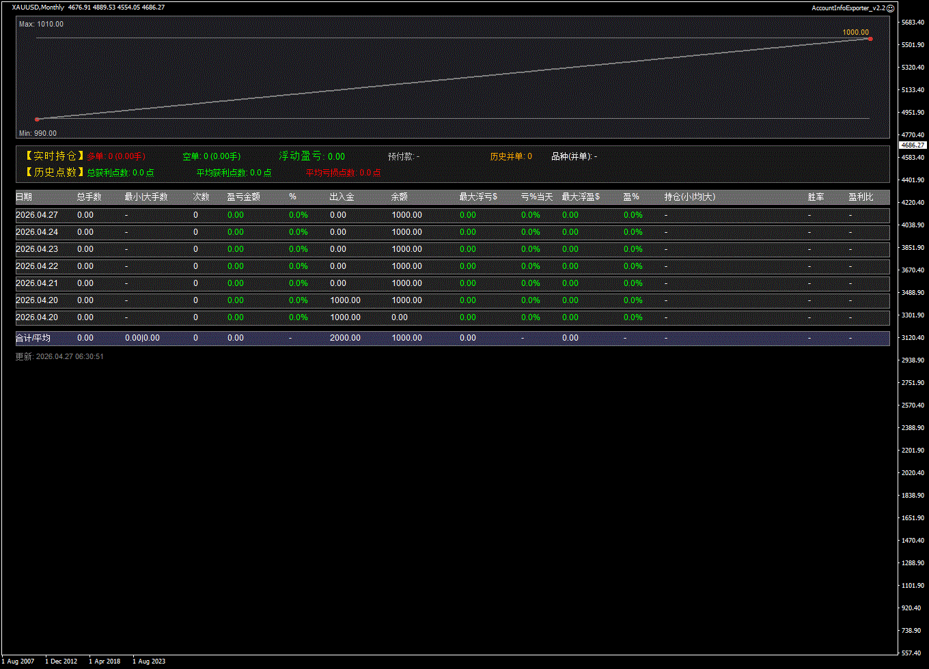
Task: Select the 盈亏金额 column header
Action: [x=243, y=197]
